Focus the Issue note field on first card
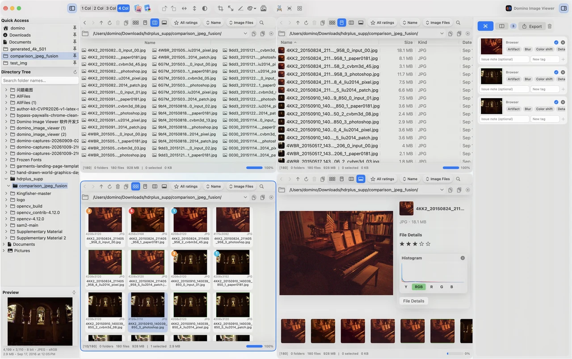 pos(505,59)
